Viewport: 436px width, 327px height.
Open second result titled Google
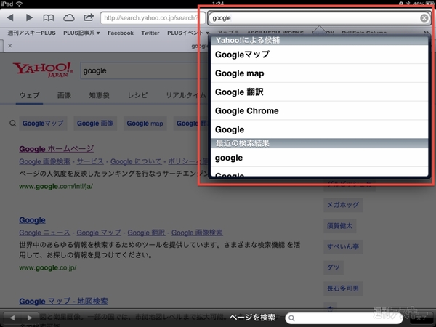point(32,220)
